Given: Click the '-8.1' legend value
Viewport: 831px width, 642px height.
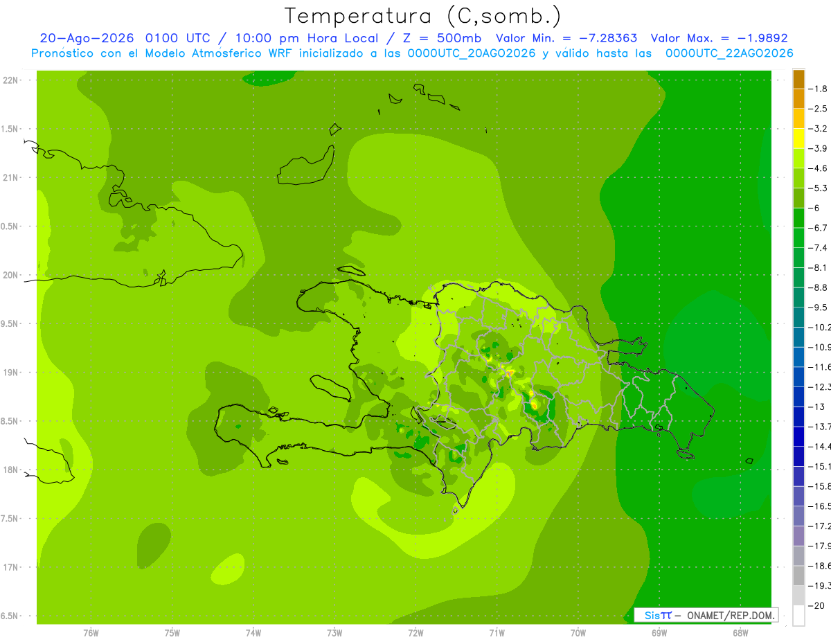Looking at the screenshot, I should point(817,268).
